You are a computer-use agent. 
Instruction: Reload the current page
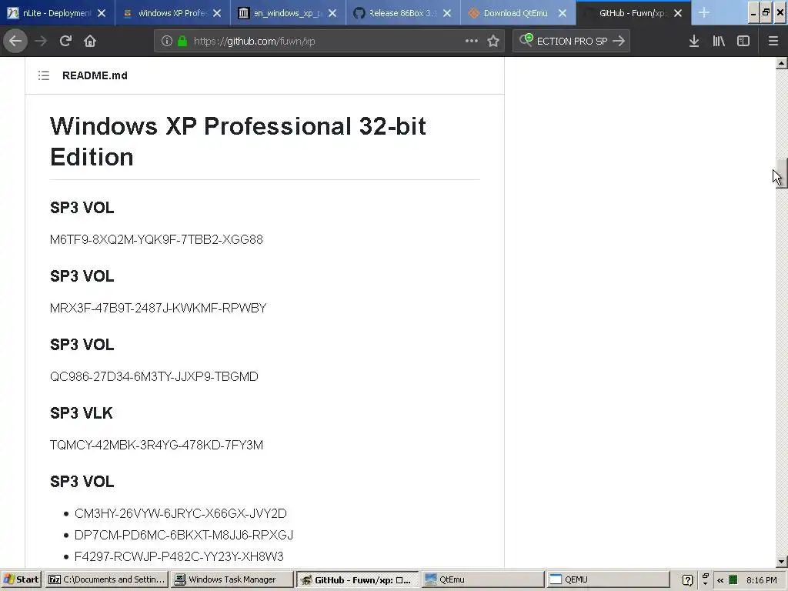[65, 42]
